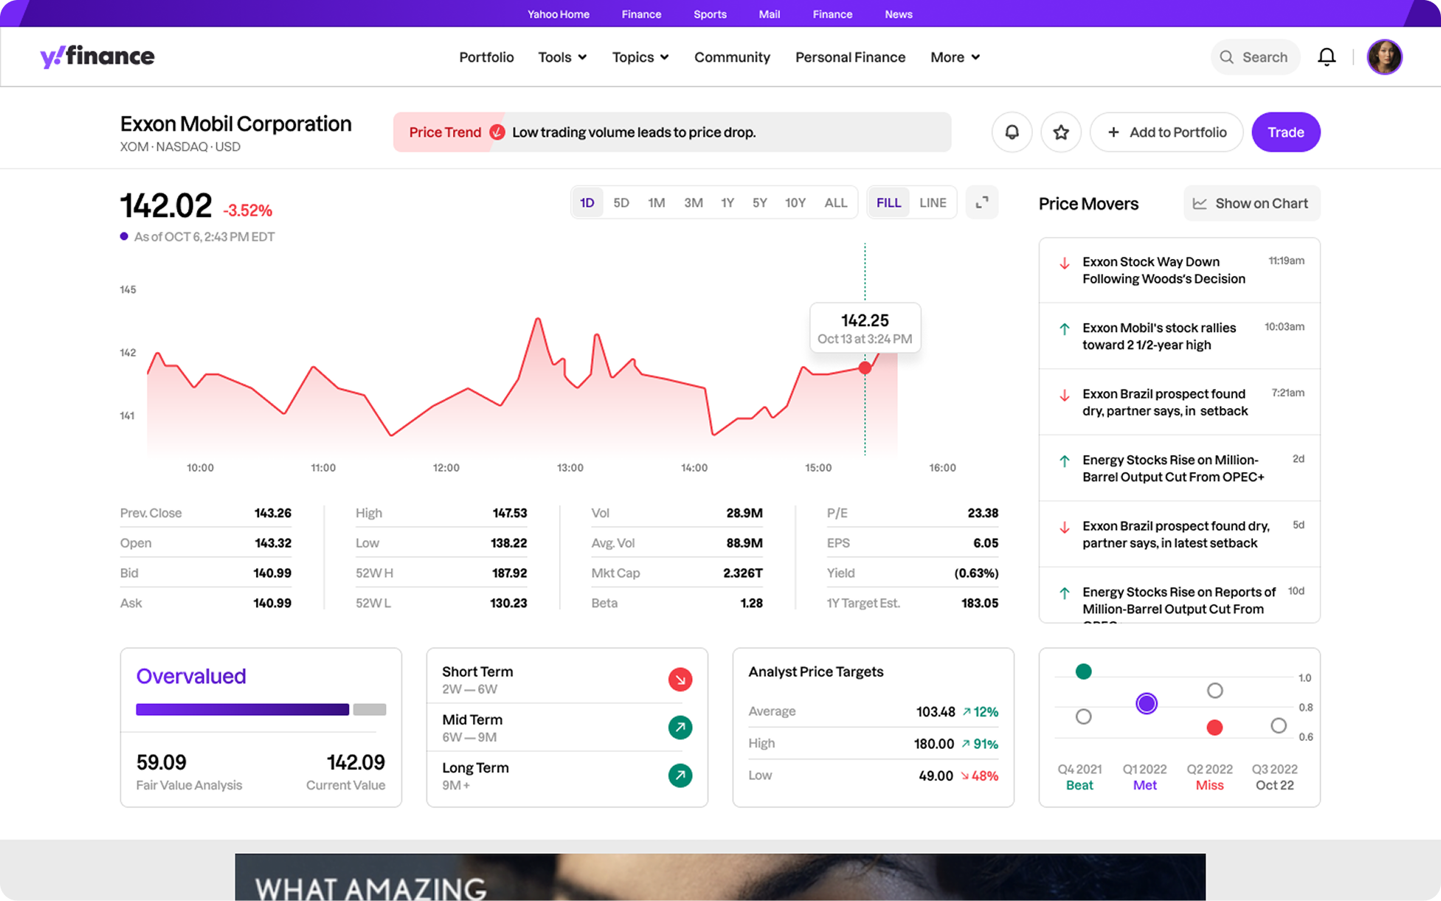1441x901 pixels.
Task: Select the 10Y chart range
Action: coord(795,202)
